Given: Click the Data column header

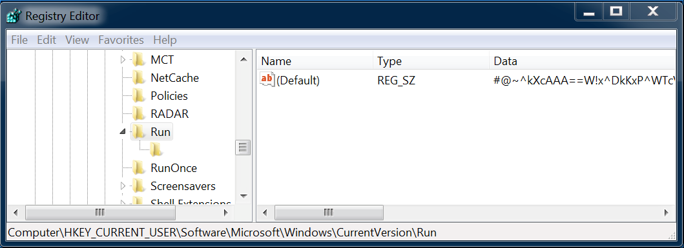Looking at the screenshot, I should pos(583,61).
